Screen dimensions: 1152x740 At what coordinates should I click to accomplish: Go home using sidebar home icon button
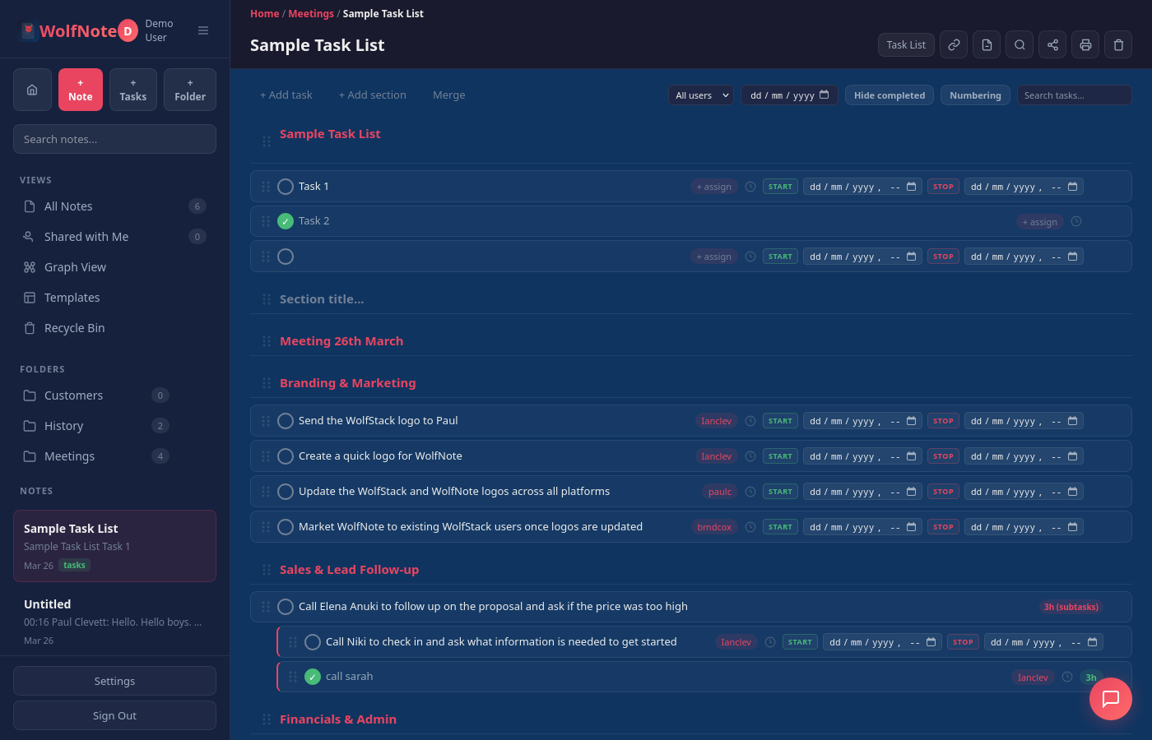(32, 90)
